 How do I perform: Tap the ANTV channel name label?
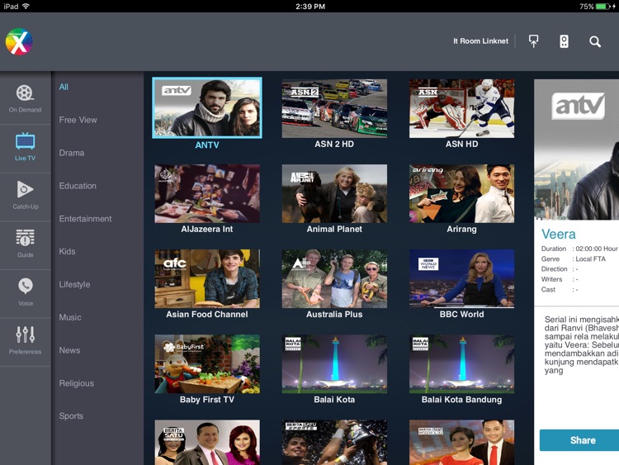[x=207, y=145]
